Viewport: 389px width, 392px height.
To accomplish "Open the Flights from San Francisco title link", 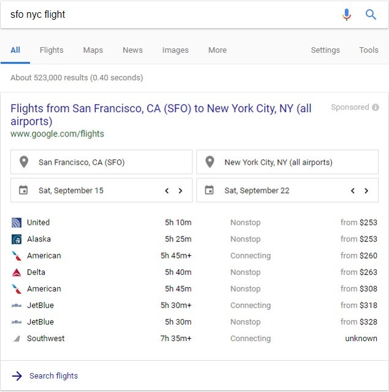I will pyautogui.click(x=161, y=115).
